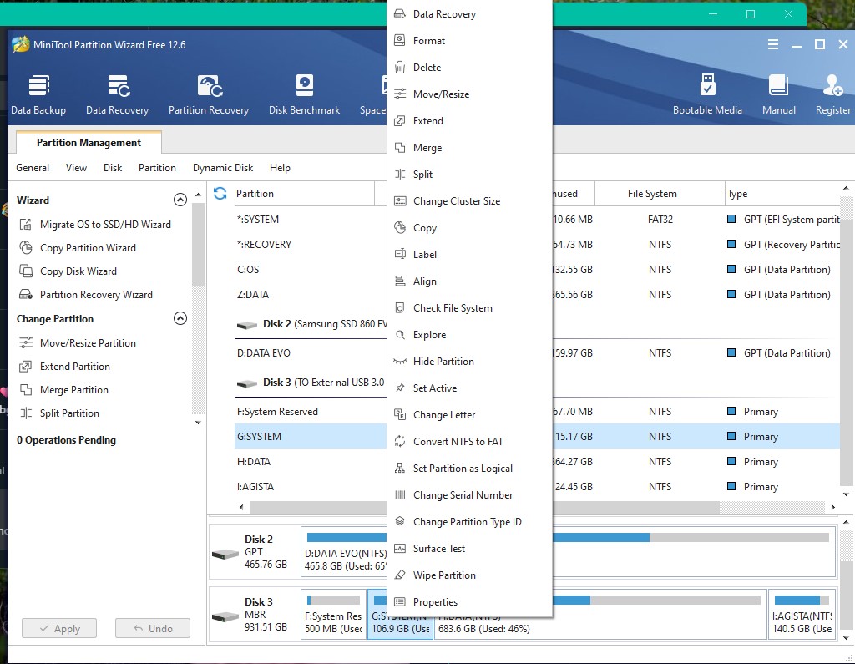Open the View menu
Viewport: 855px width, 664px height.
(76, 168)
